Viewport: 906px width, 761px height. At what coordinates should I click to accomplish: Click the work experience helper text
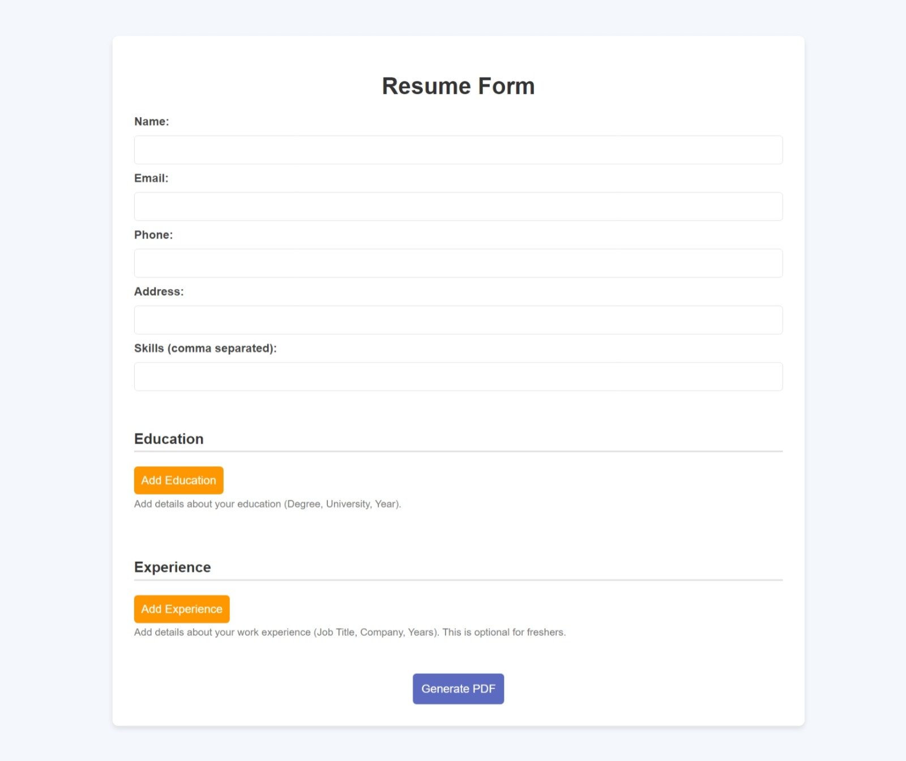tap(350, 632)
